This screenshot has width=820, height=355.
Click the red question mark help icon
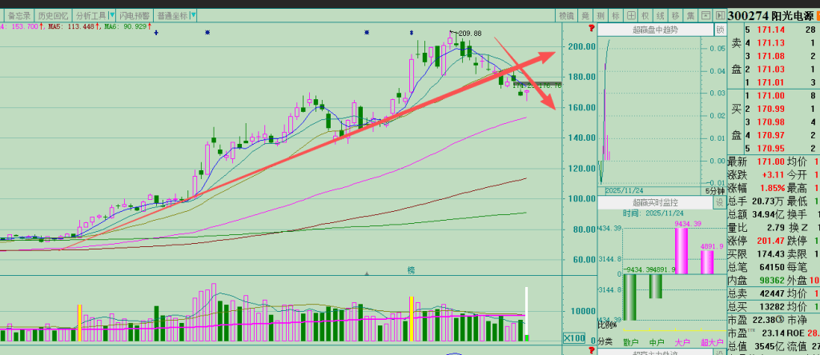click(590, 29)
